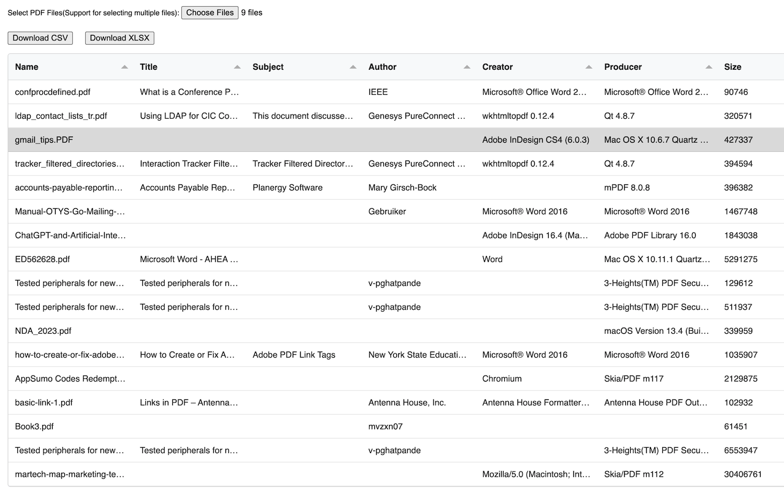Select the creator cell reading just Word
The height and width of the screenshot is (490, 784).
click(x=492, y=259)
